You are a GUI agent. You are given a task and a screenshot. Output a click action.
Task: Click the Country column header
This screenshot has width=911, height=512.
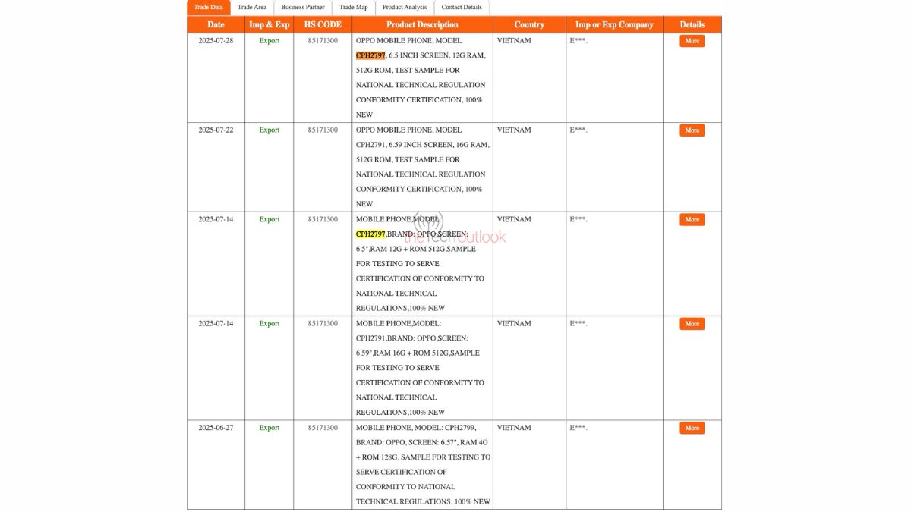(529, 24)
